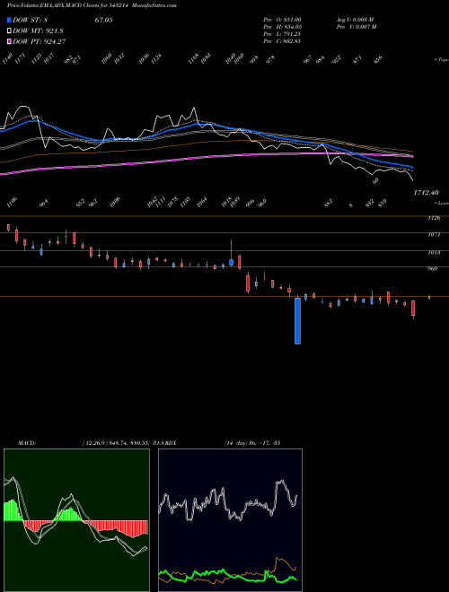
Task: Click the magenta DOW PT legend swatch
Action: pos(9,41)
